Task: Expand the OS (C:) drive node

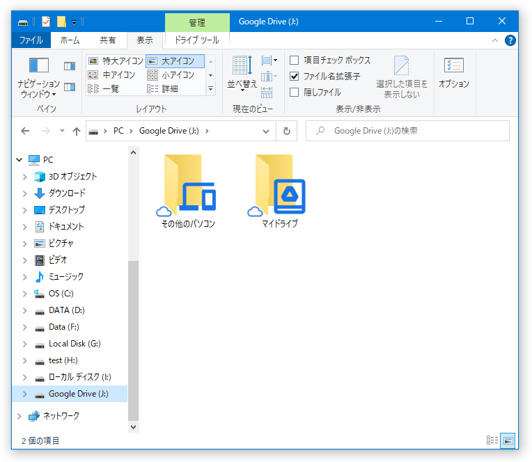Action: pyautogui.click(x=24, y=294)
